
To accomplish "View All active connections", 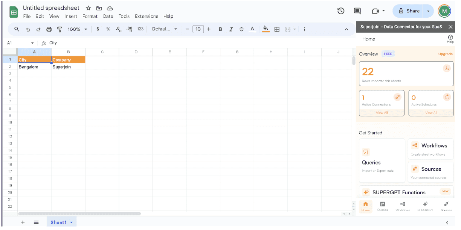I will [382, 113].
